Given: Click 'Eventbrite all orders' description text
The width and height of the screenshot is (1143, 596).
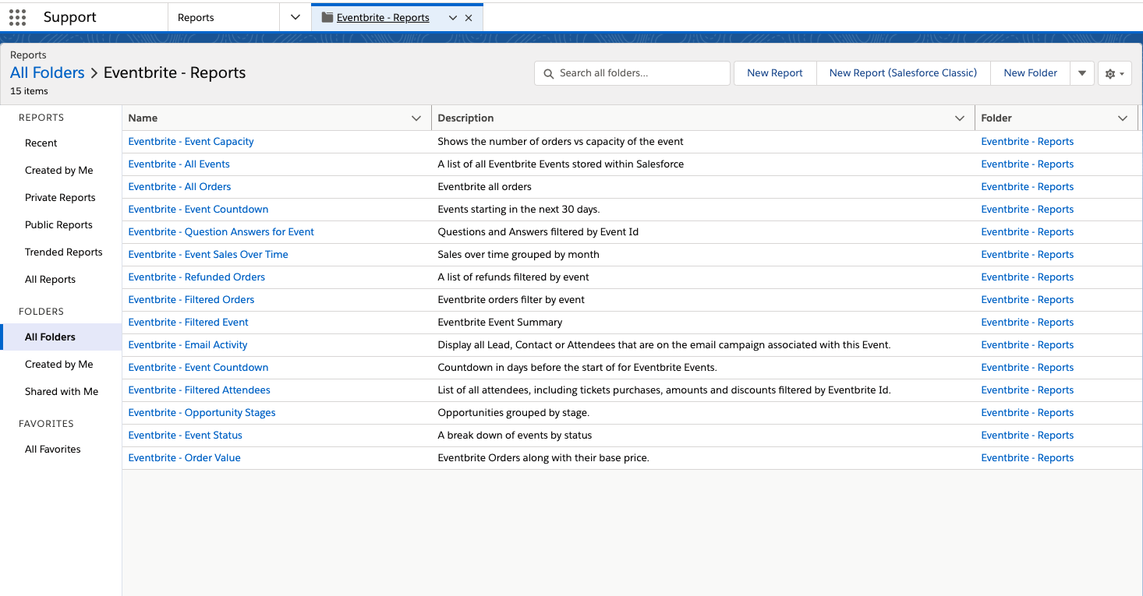Looking at the screenshot, I should click(484, 187).
